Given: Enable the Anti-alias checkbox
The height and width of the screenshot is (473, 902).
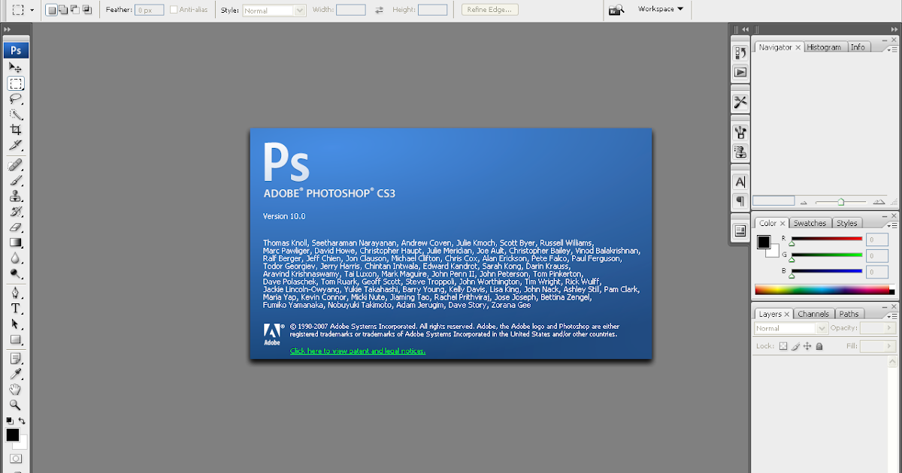Looking at the screenshot, I should point(174,10).
